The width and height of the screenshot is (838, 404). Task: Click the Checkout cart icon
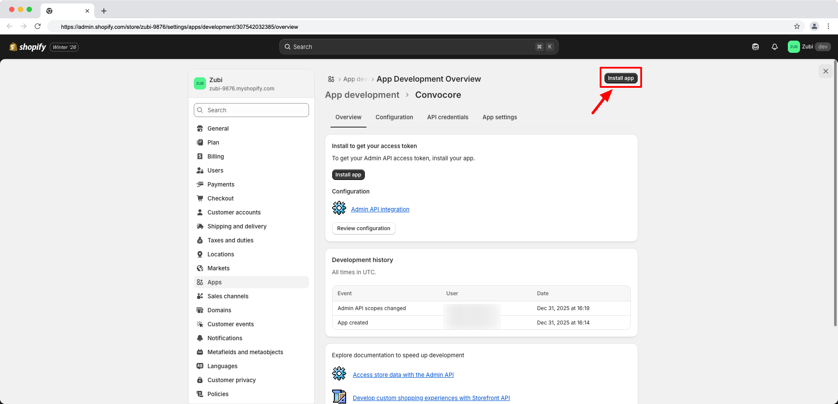[x=200, y=198]
